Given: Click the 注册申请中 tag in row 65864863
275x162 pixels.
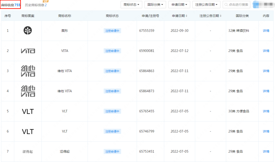Looking at the screenshot, I should pos(112,71).
